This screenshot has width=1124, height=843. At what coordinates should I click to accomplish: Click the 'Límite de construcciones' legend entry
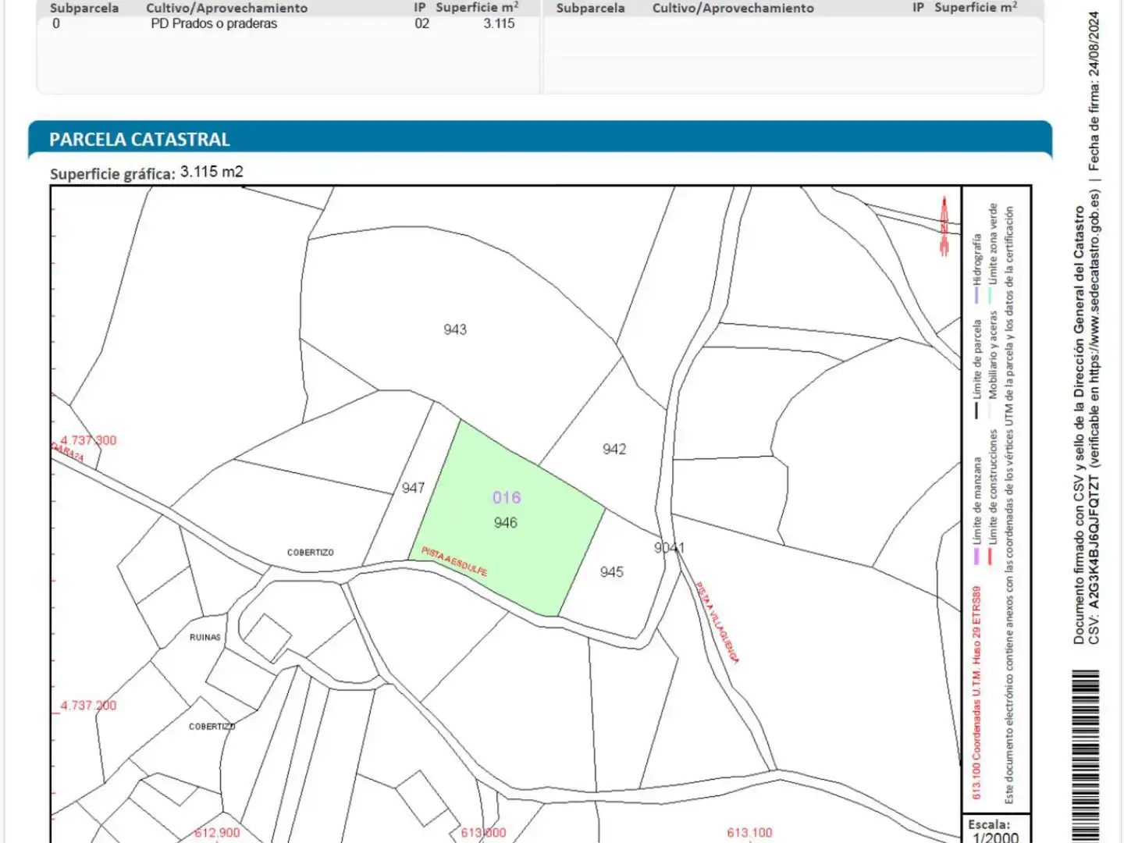point(993,498)
